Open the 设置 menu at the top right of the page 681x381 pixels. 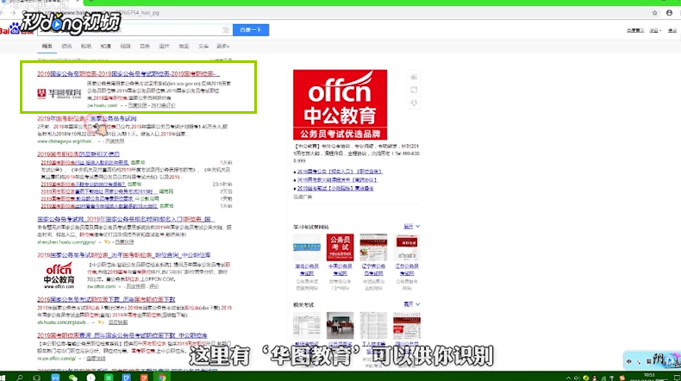655,30
